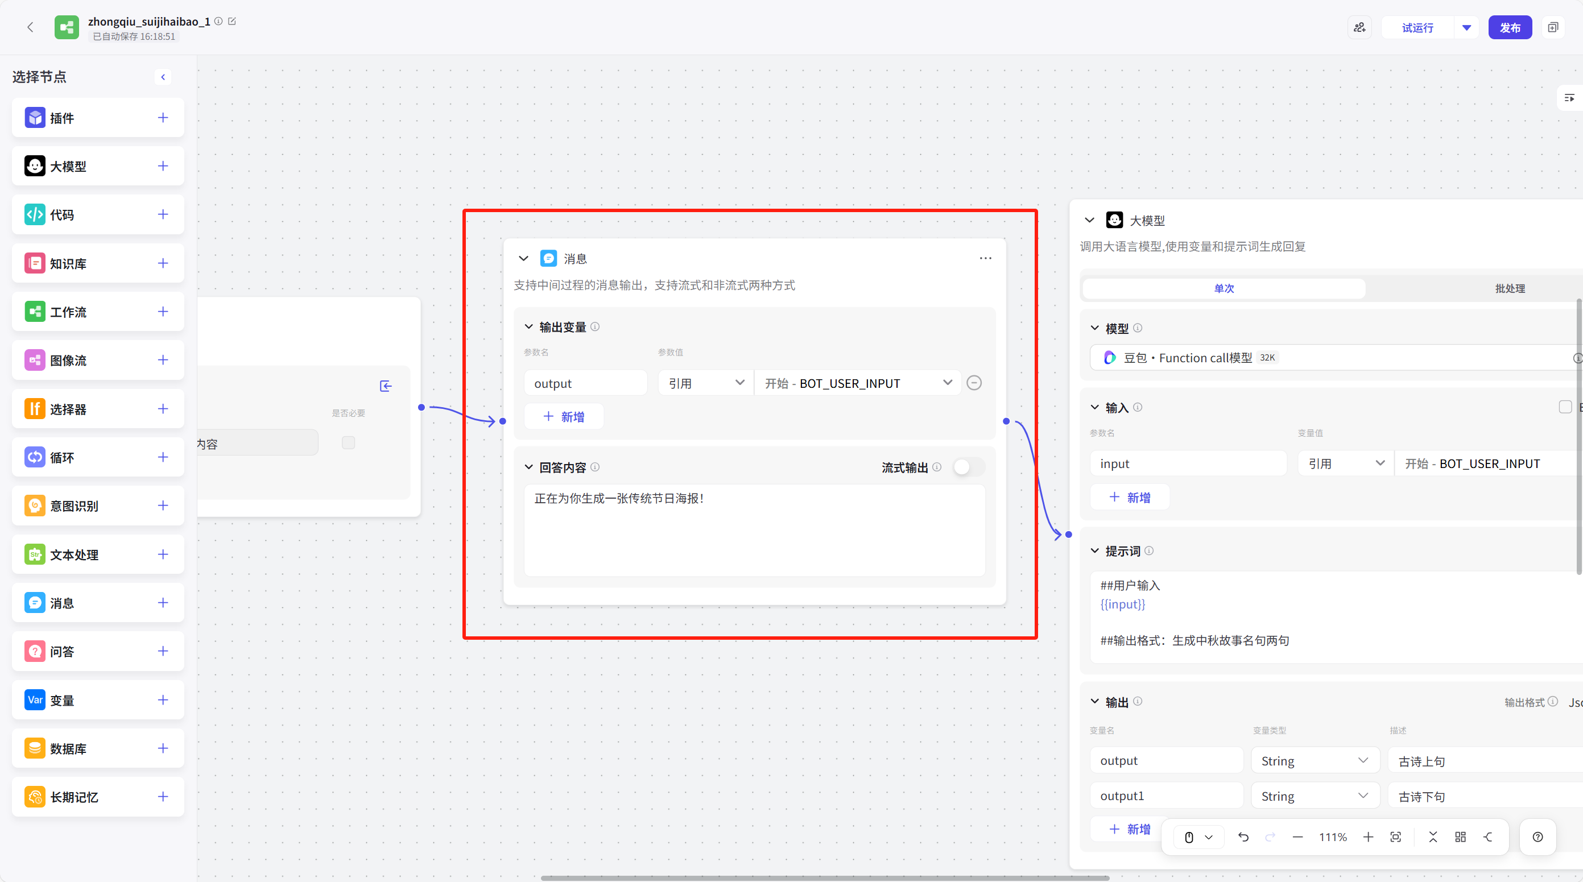
Task: Open the mouse interaction mode dropdown
Action: [1198, 837]
